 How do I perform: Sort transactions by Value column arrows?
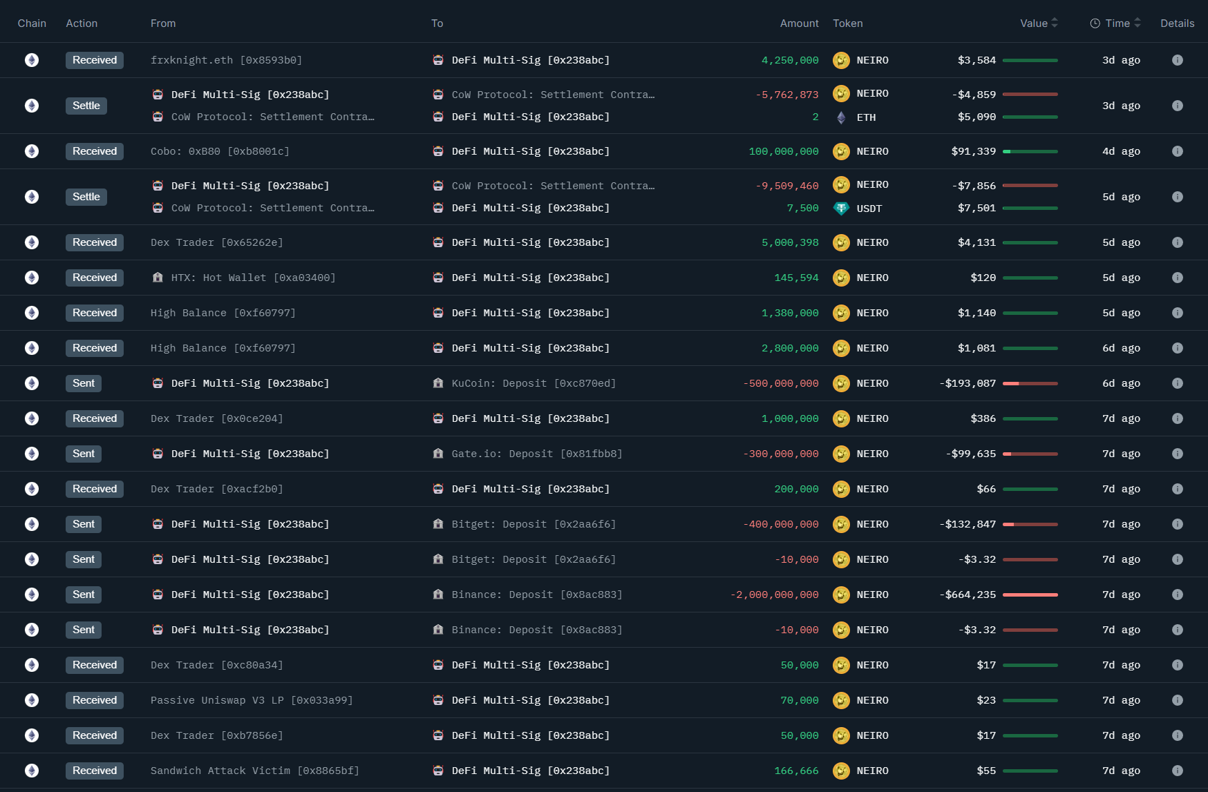1055,23
